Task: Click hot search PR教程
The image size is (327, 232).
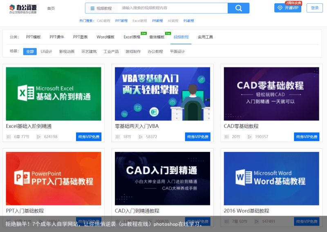Action: point(157,21)
